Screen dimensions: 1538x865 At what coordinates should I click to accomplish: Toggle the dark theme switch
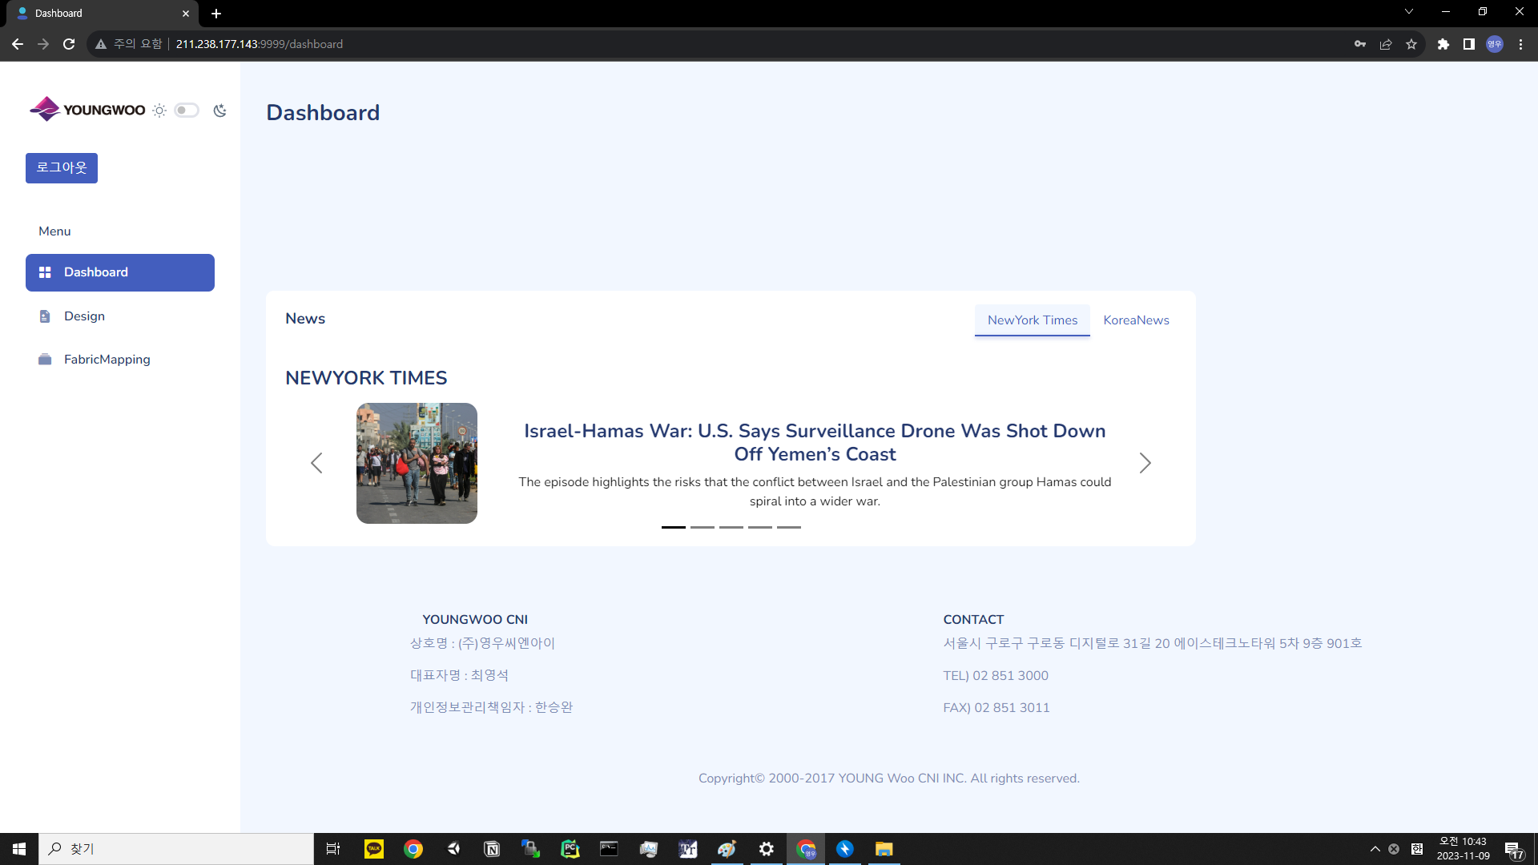tap(187, 111)
